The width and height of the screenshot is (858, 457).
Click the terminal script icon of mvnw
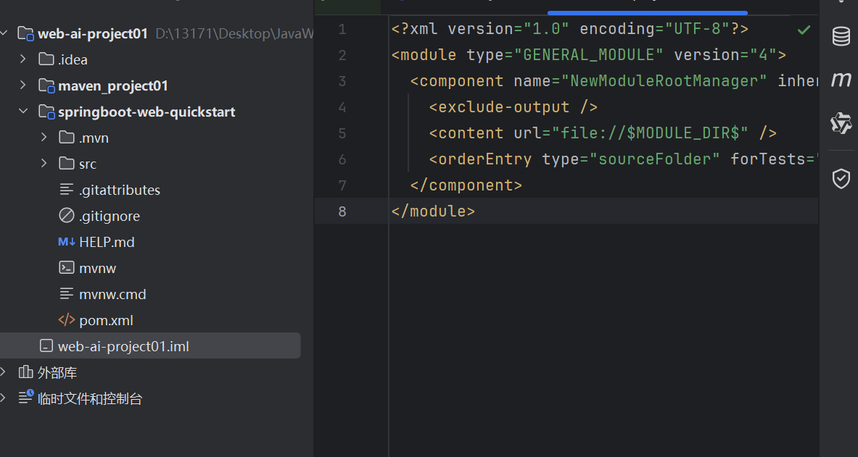tap(66, 268)
